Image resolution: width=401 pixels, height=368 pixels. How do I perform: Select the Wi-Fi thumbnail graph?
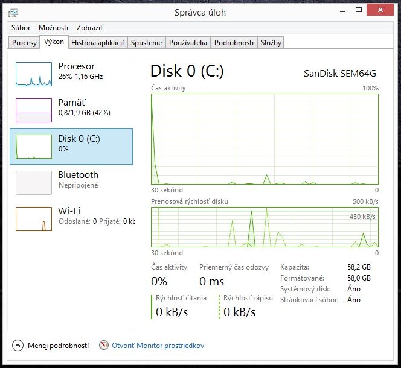tap(34, 219)
